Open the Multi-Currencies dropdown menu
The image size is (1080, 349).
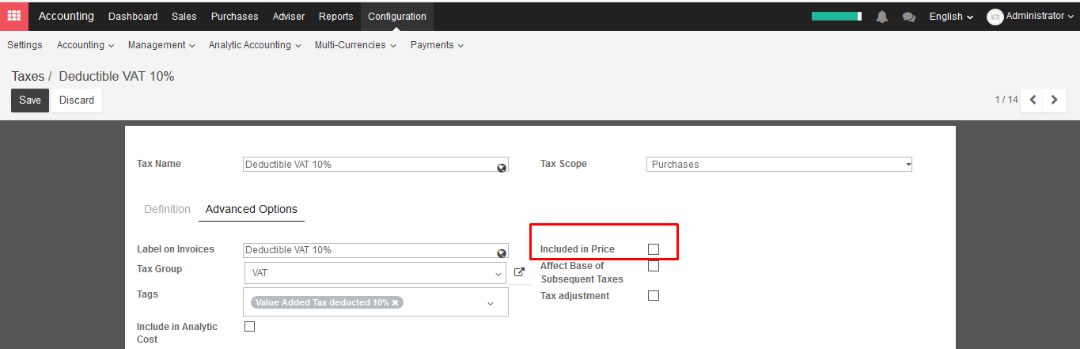click(355, 45)
